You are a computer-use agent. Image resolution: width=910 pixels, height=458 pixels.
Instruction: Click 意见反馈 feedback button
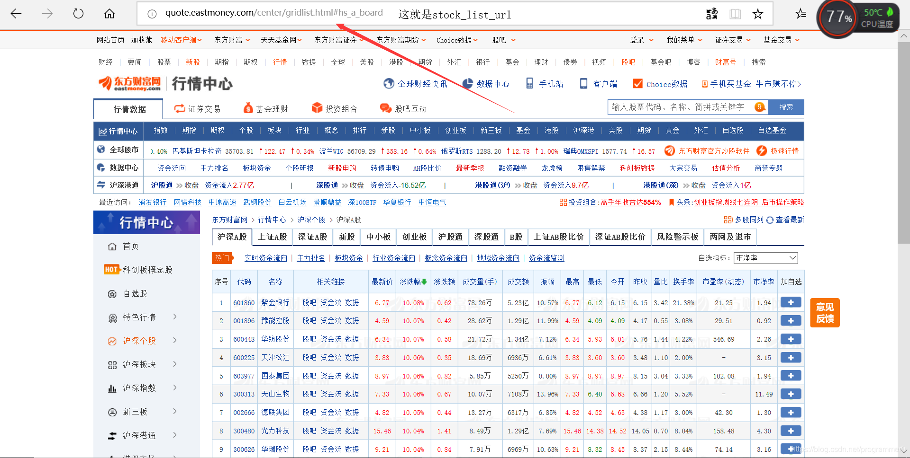(x=825, y=313)
